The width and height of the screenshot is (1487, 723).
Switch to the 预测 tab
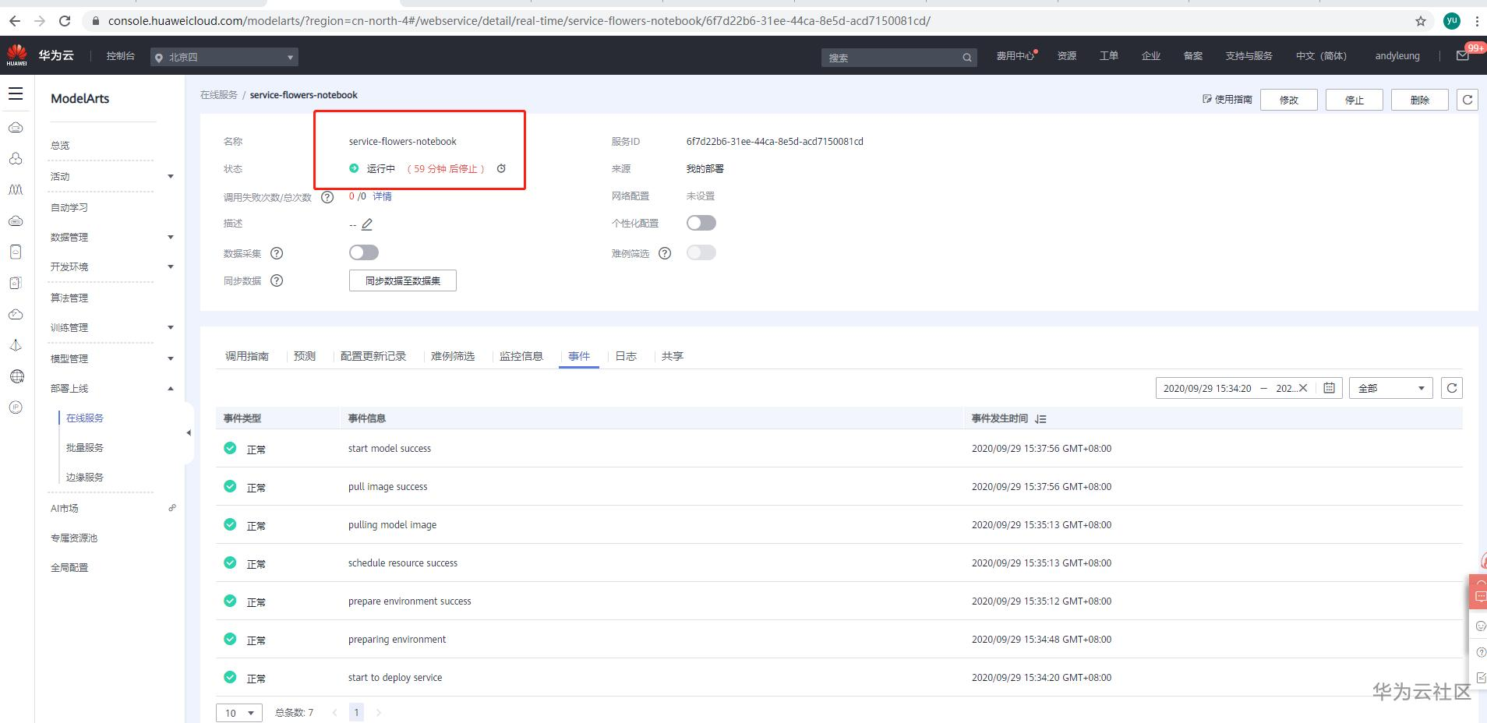(305, 356)
